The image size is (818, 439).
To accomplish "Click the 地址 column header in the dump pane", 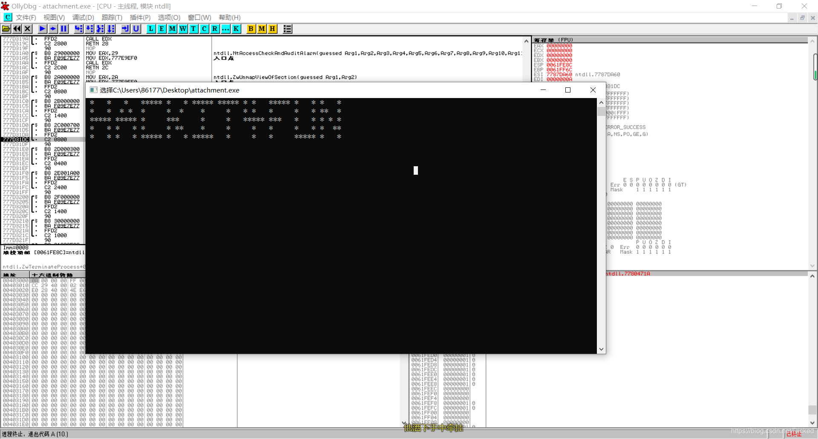I will click(15, 275).
